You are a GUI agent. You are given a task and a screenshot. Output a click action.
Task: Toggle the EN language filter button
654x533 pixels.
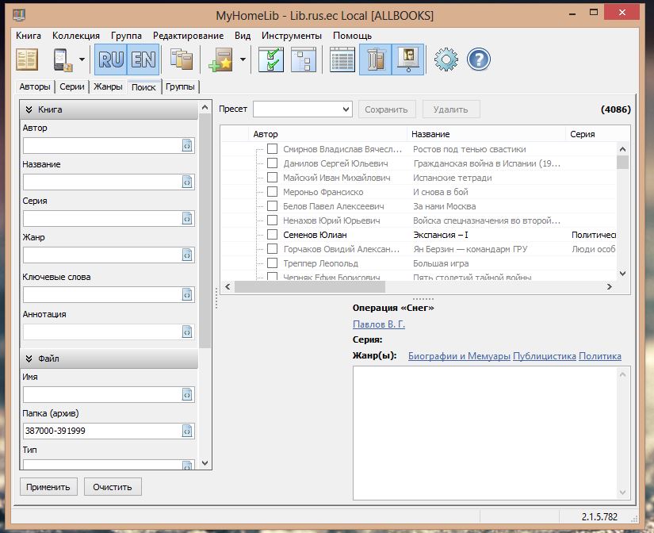coord(143,59)
